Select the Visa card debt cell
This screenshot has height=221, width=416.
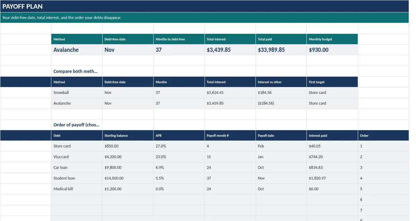tap(77, 157)
